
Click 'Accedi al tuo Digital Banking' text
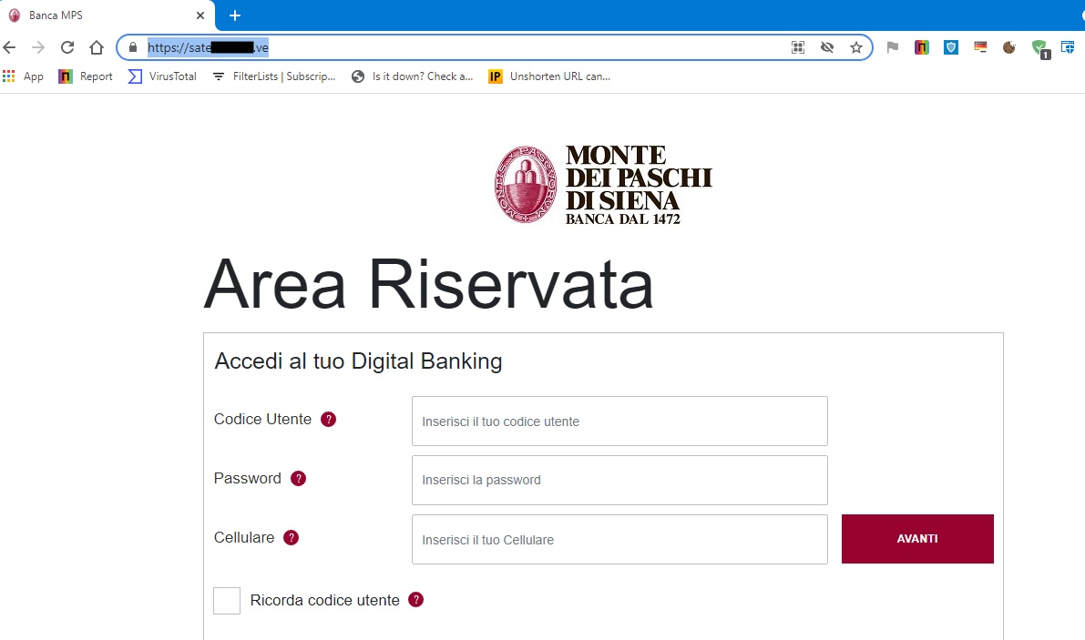click(x=358, y=361)
